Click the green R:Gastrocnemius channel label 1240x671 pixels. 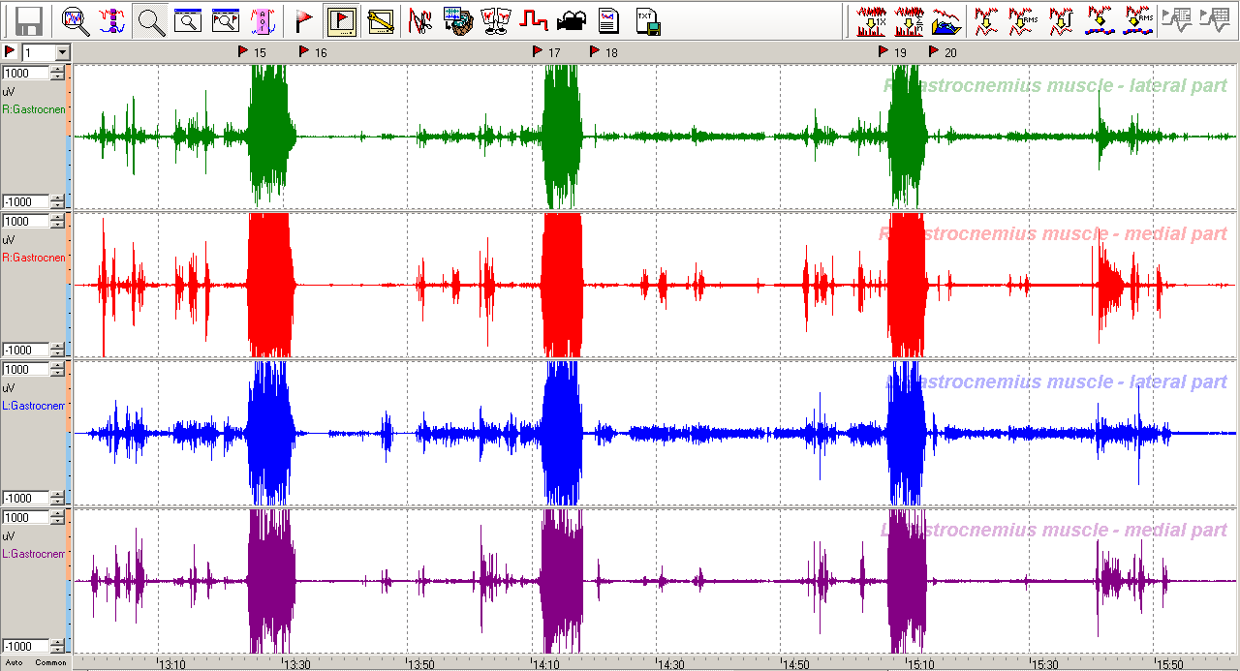[x=34, y=109]
